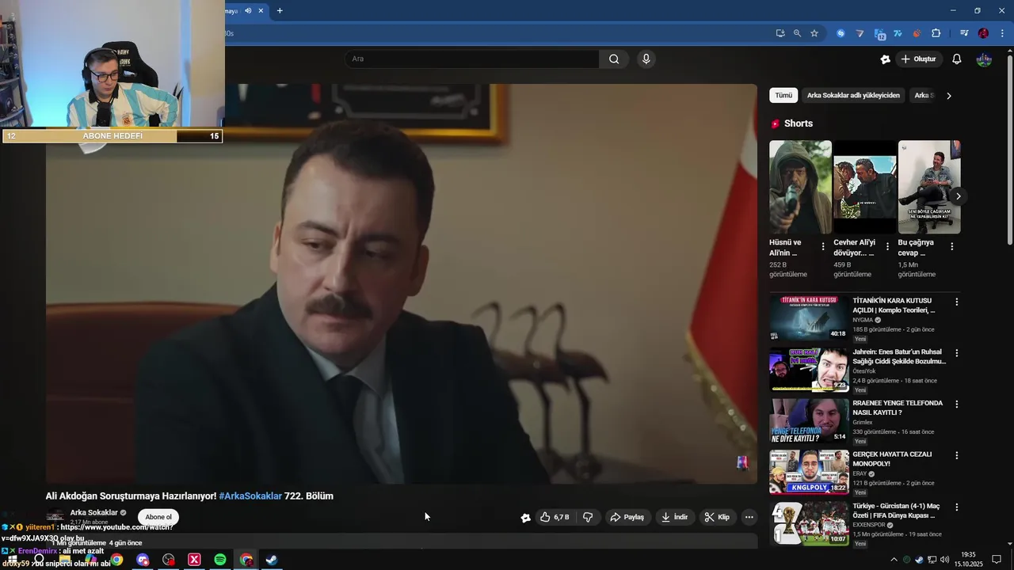1014x570 pixels.
Task: Open the extension with 12 badge
Action: (879, 34)
